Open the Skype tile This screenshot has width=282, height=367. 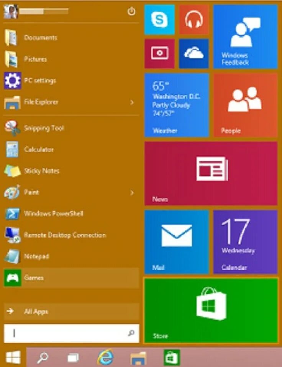[159, 20]
